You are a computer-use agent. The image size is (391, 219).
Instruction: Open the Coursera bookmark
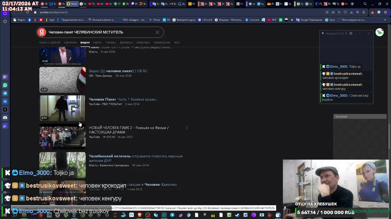click(252, 20)
